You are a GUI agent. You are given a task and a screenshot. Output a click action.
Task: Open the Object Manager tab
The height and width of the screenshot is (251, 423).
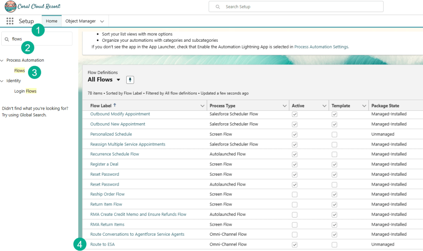tap(81, 21)
